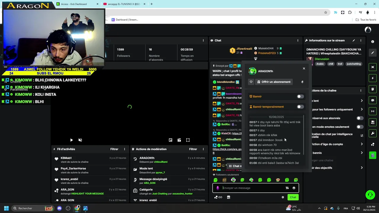Screen dimensions: 379x213
Task: Open chat settings gear icon
Action: tap(283, 197)
